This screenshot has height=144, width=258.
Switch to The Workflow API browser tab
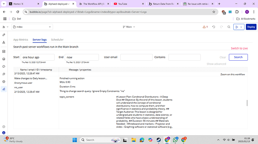(94, 4)
